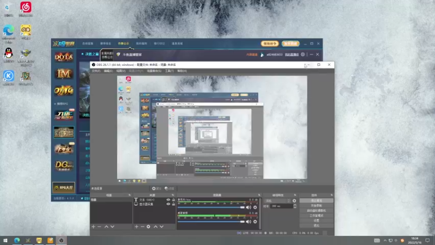Open Windows Start menu
Image resolution: width=435 pixels, height=245 pixels.
tap(5, 240)
